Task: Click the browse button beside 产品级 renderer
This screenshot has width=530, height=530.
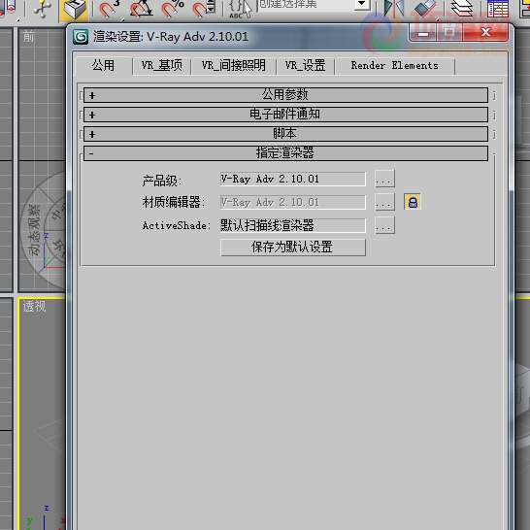Action: coord(384,179)
